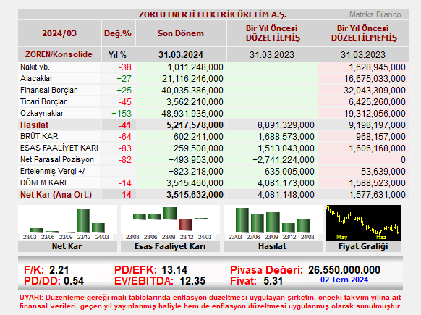This screenshot has width=421, height=315.
Task: Click the EV/EBITDA value 12.35
Action: tap(192, 281)
